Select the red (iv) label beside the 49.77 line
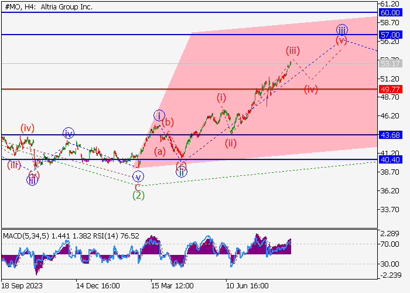Image resolution: width=410 pixels, height=293 pixels. [311, 90]
